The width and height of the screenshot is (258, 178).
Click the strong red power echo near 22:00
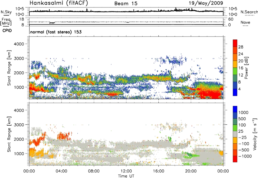click(210, 94)
